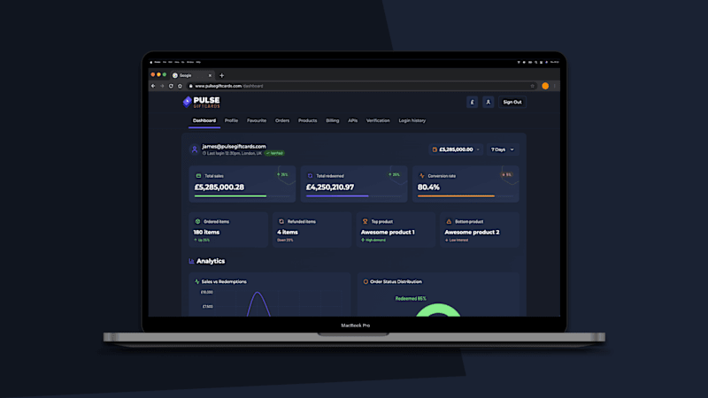The image size is (708, 398).
Task: Click the Analytics bar chart icon
Action: click(191, 261)
